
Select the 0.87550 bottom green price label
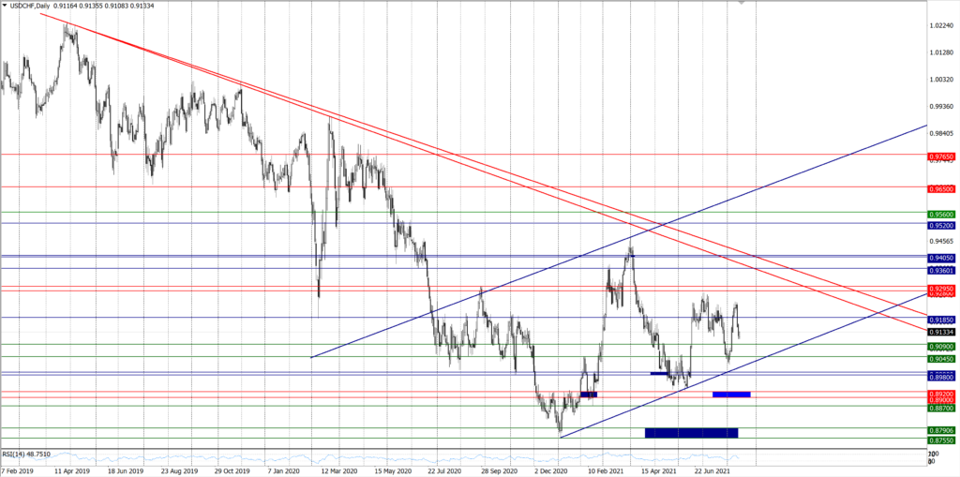tap(941, 440)
